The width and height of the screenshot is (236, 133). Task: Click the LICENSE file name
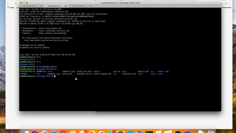23,74
